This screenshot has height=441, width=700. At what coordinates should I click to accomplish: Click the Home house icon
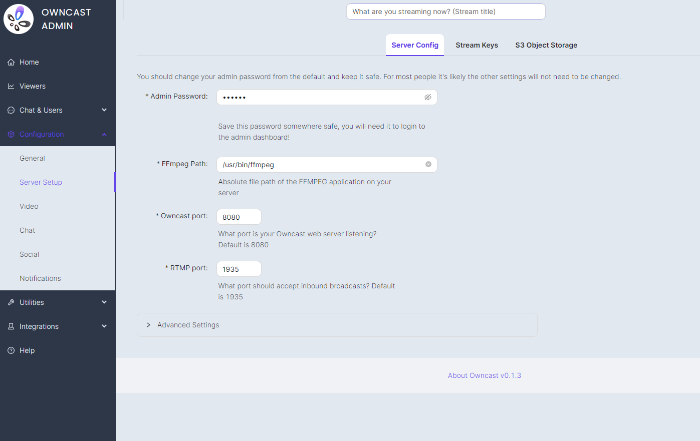11,63
